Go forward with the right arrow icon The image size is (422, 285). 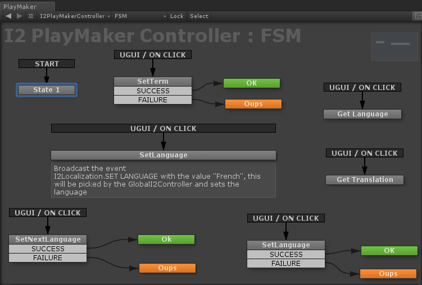click(19, 16)
